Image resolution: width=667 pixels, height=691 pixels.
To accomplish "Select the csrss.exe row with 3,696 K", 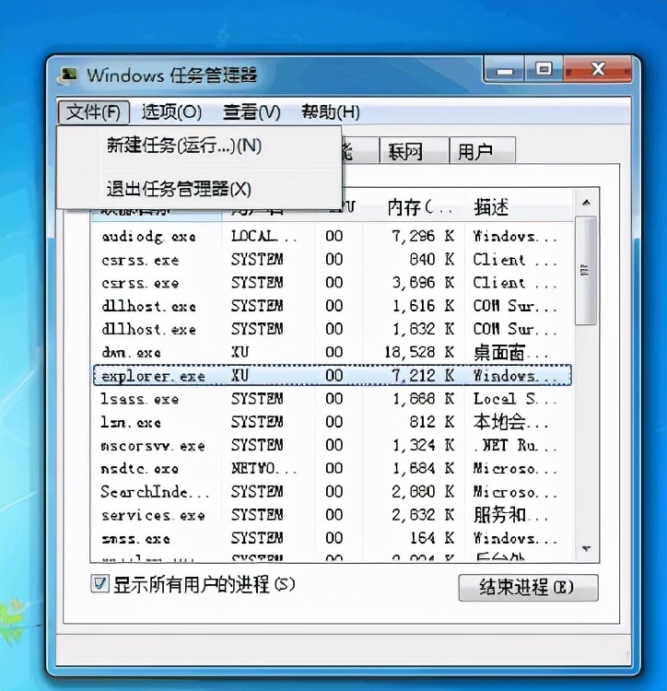I will (x=333, y=283).
